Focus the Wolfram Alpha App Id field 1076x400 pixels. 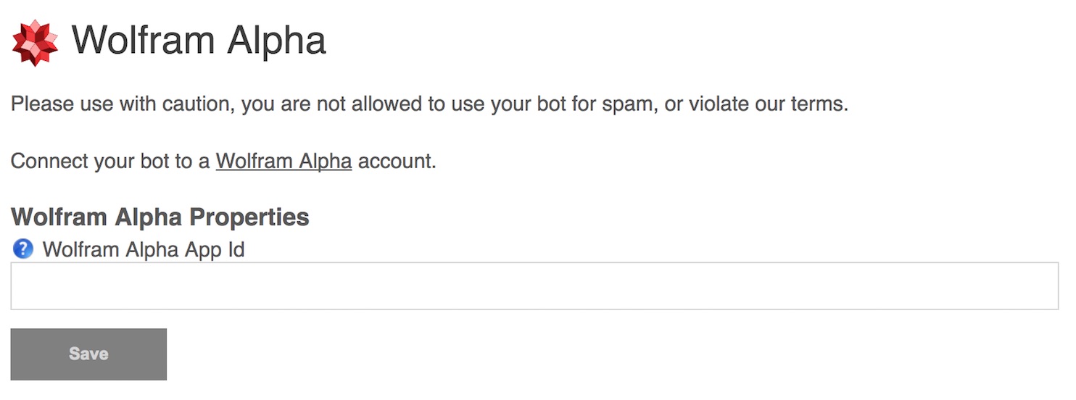(534, 286)
